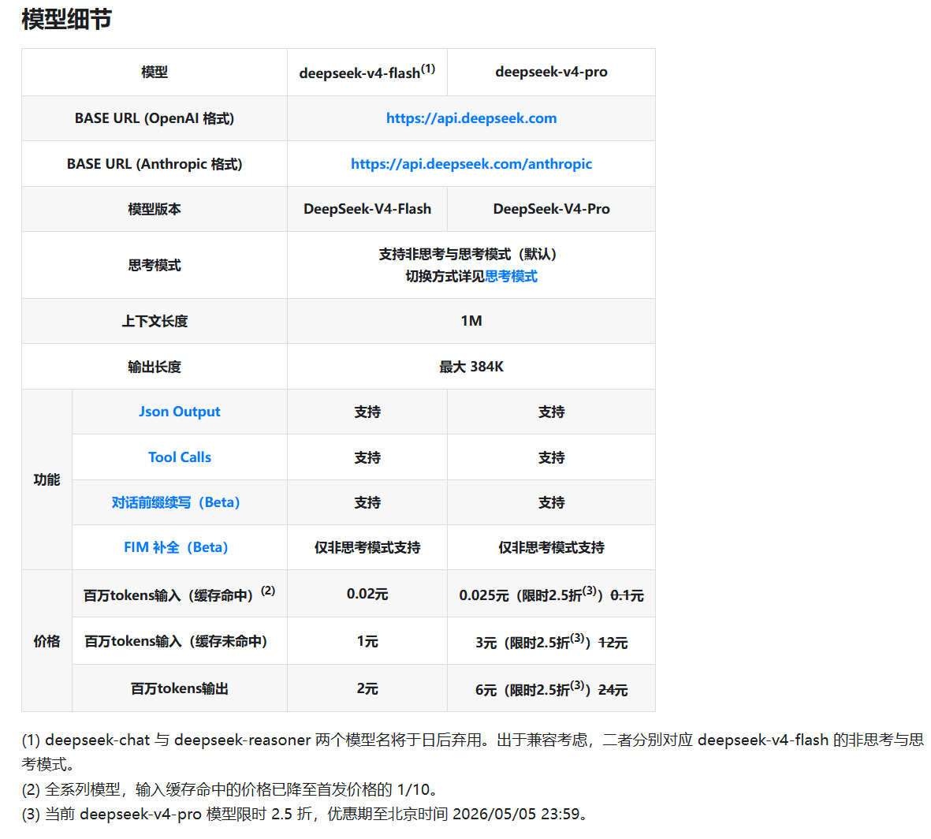Select the 0.02元 flash cache-hit price
This screenshot has width=931, height=839.
(367, 593)
